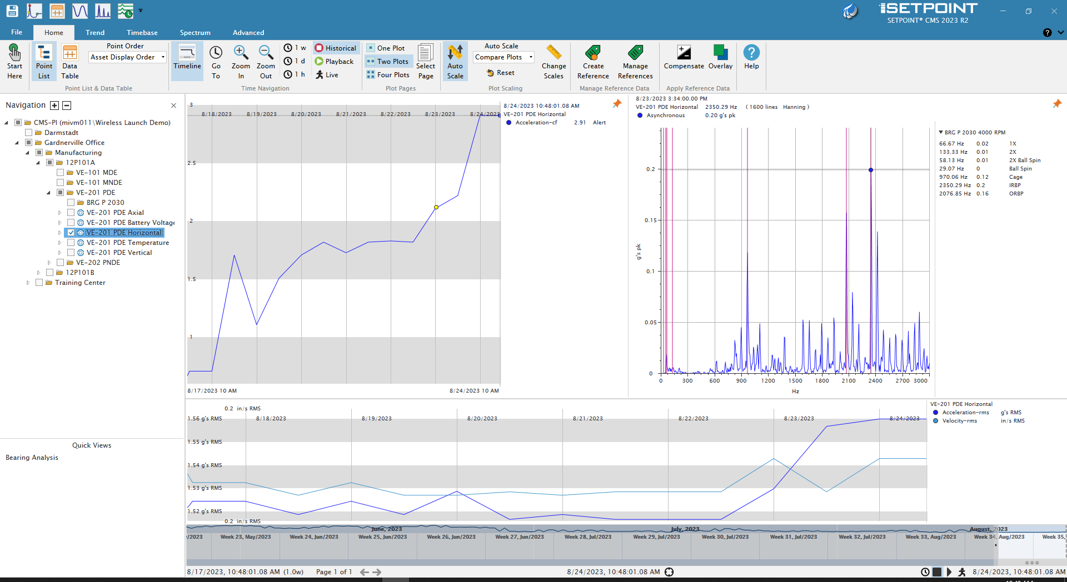Open Help in the ribbon
Screen dimensions: 1067x582
[751, 57]
